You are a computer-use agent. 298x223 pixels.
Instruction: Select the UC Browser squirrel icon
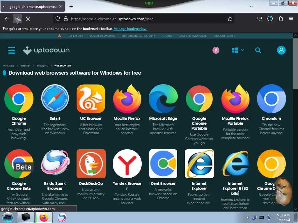click(91, 99)
